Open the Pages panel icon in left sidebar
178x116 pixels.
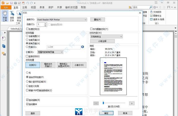[x=4, y=38]
